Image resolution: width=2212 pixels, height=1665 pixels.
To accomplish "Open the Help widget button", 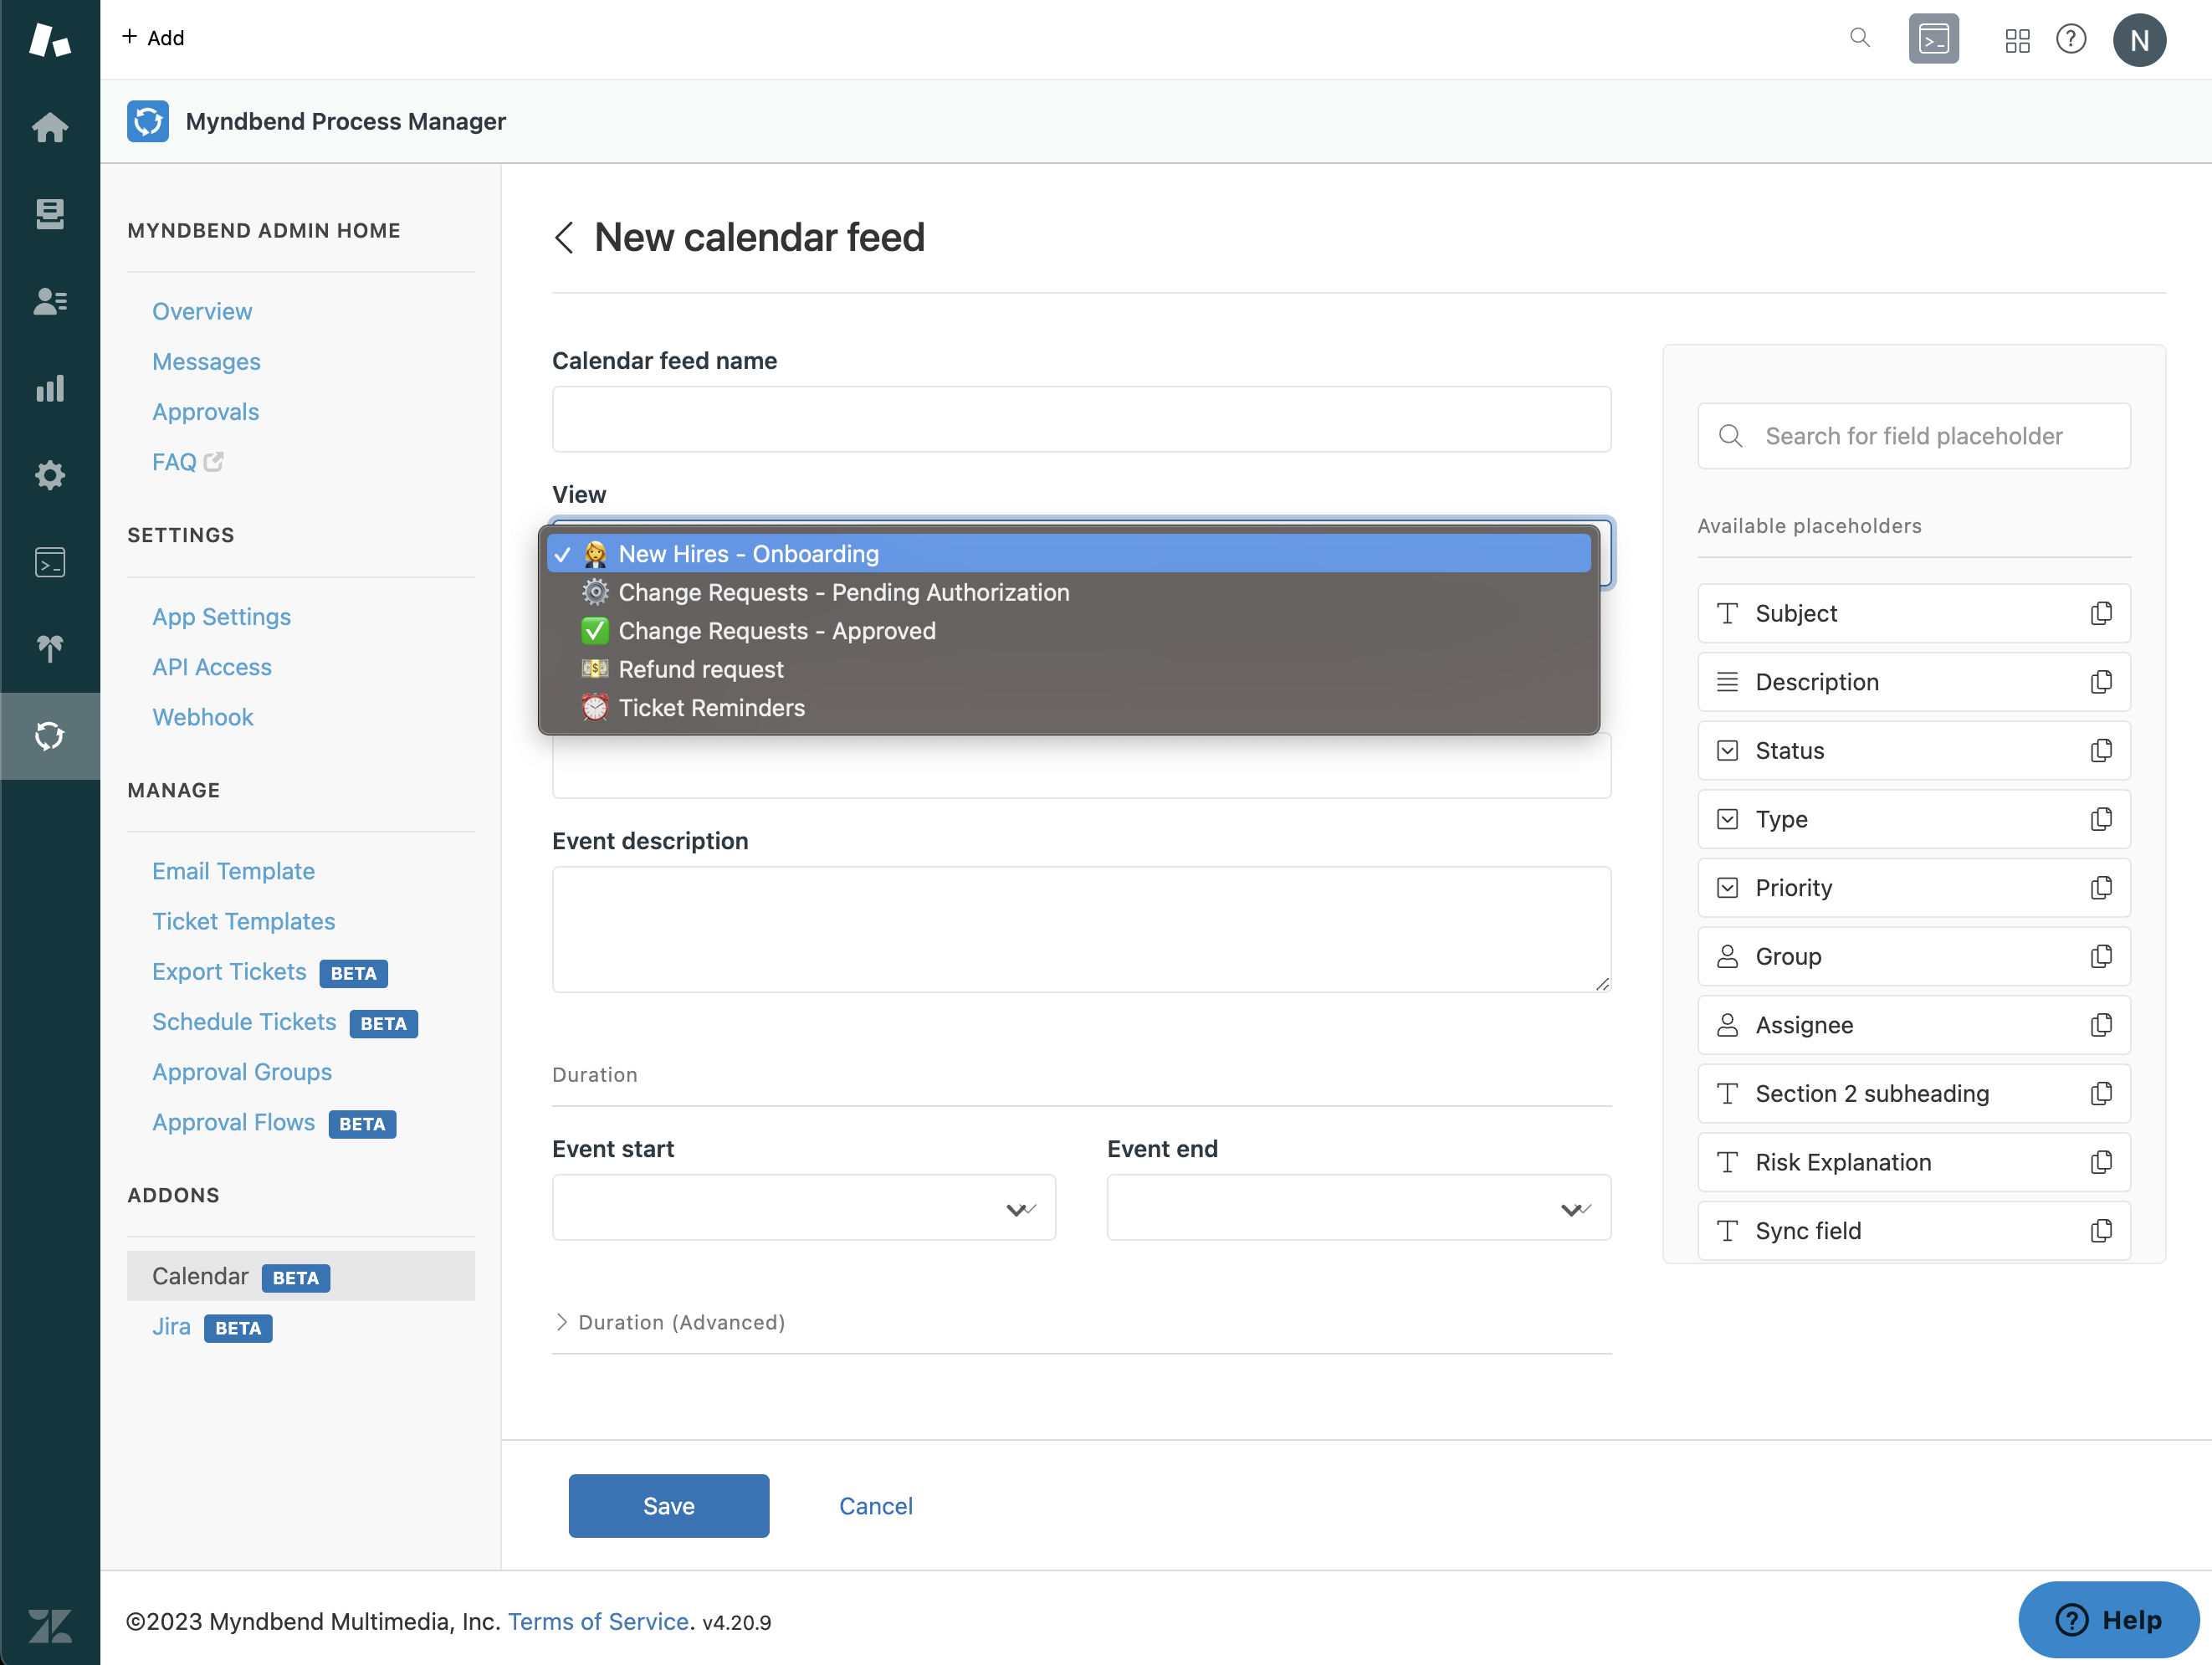I will (2108, 1620).
